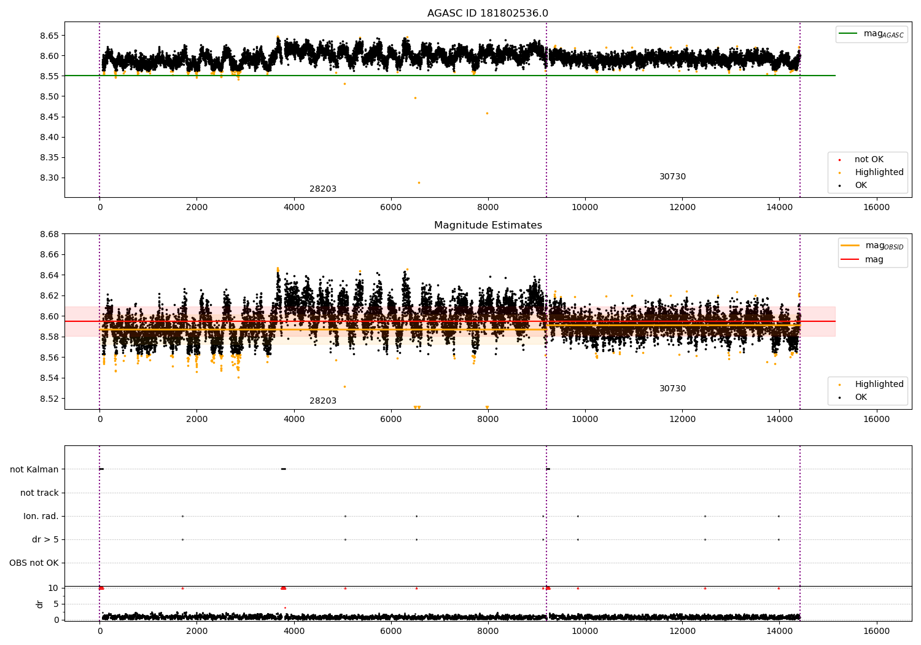Click the 8.65 y-axis tick label

[x=49, y=36]
